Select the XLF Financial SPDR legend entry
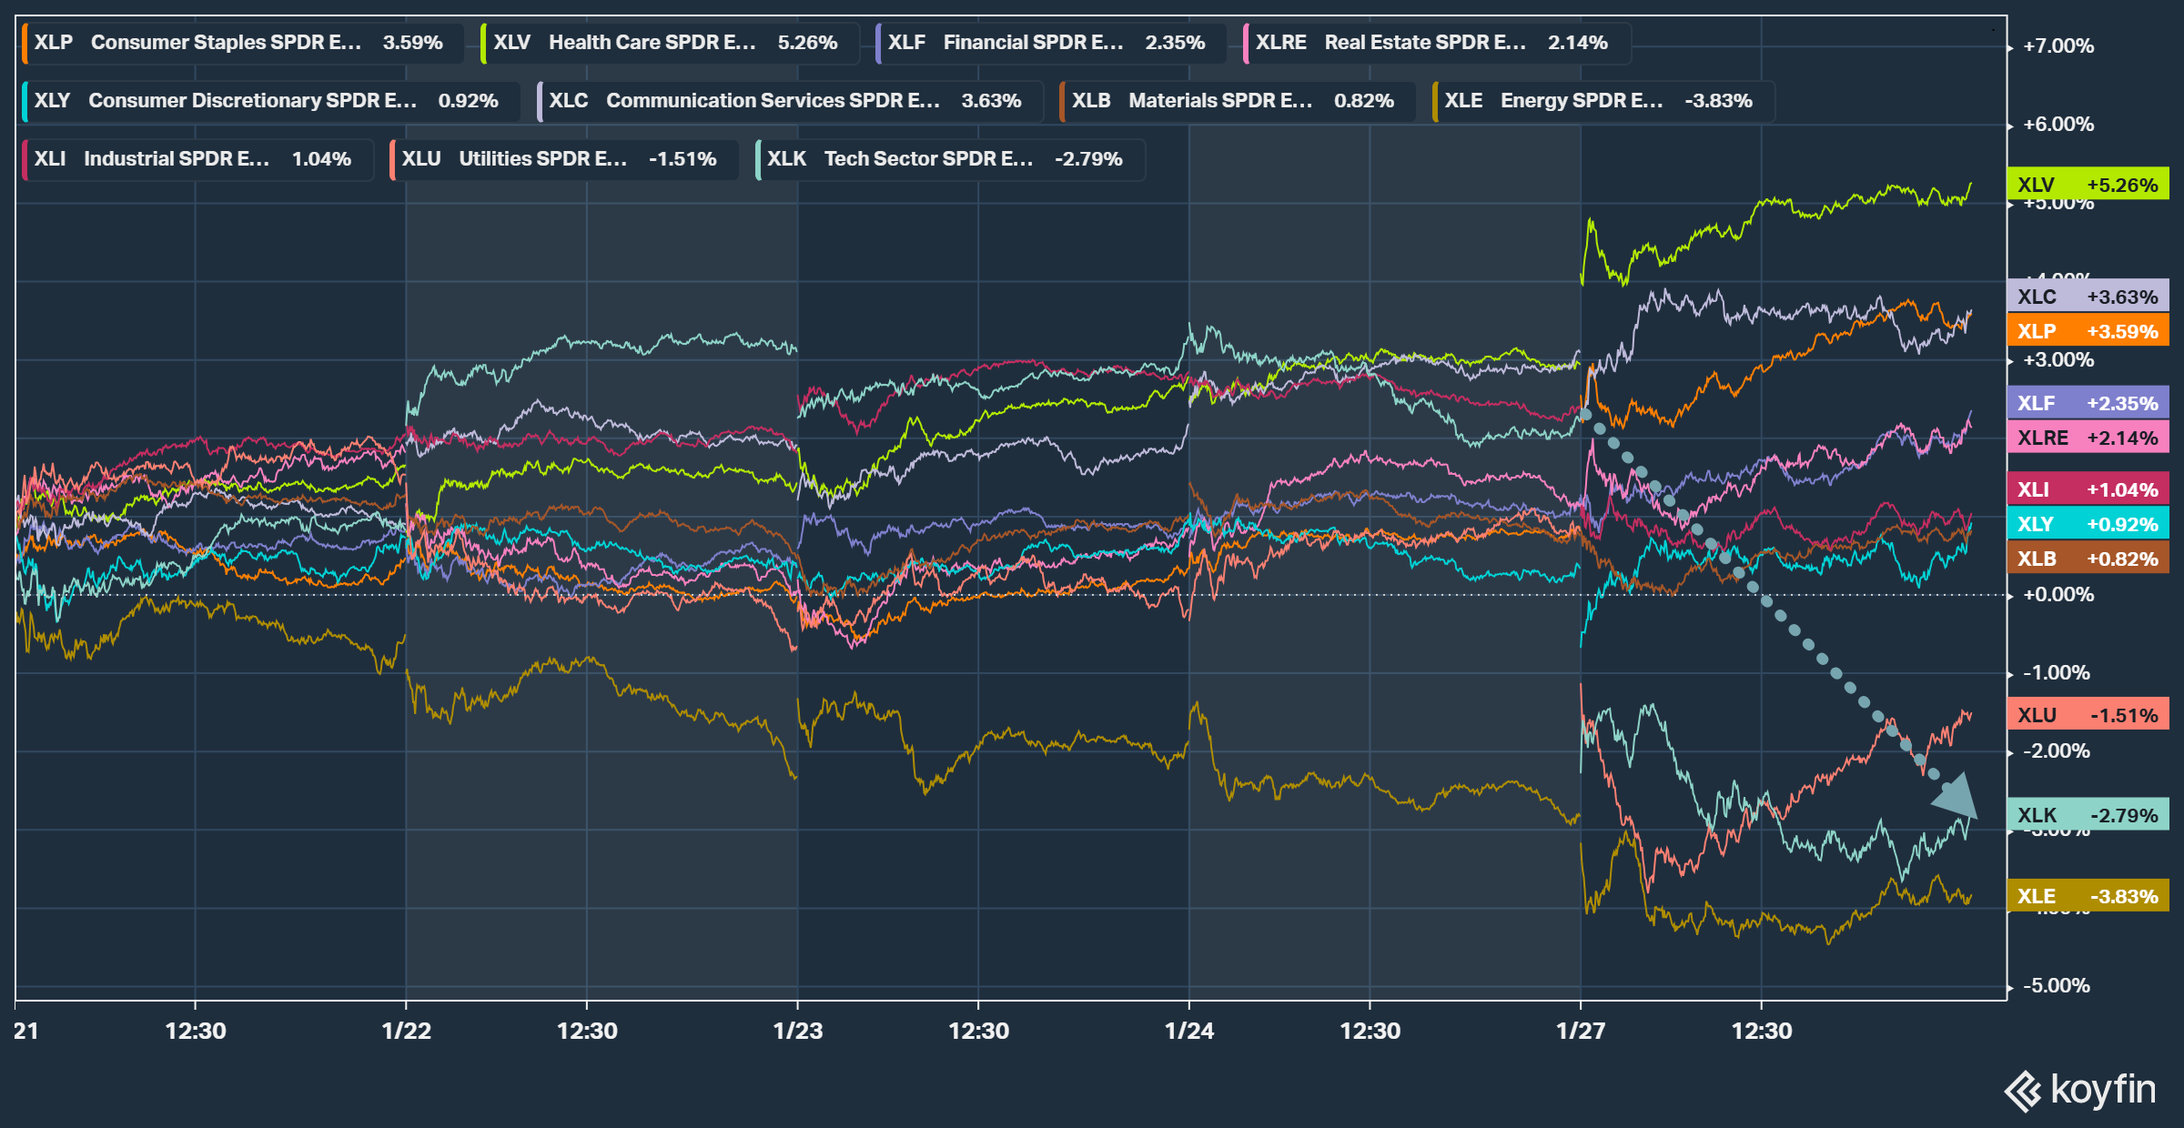Viewport: 2184px width, 1128px height. 1050,43
